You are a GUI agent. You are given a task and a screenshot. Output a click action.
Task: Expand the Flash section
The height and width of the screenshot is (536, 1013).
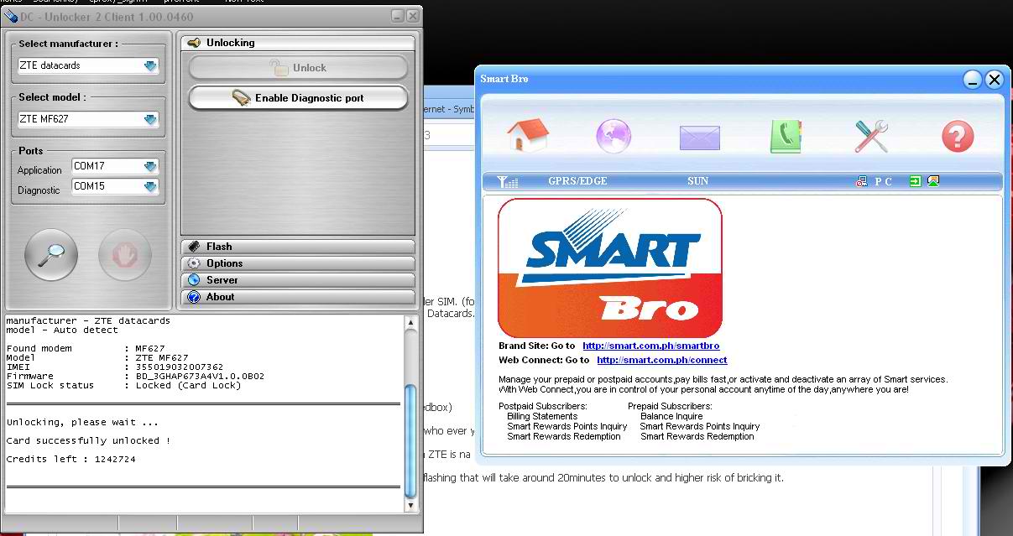[298, 247]
